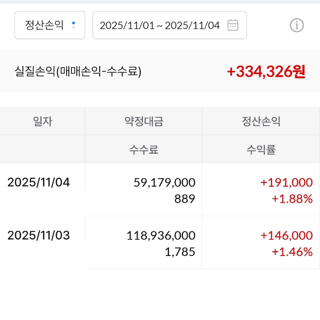The image size is (320, 320).
Task: Open the info circle icon
Action: point(297,25)
